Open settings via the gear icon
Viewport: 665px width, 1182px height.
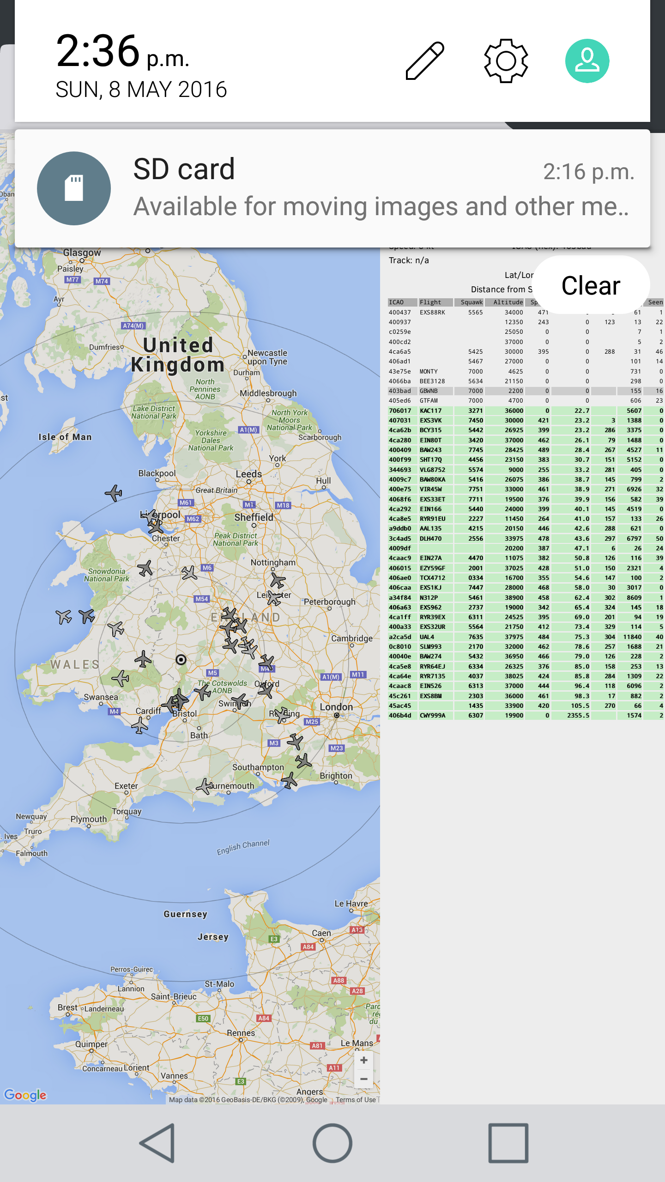[x=506, y=61]
